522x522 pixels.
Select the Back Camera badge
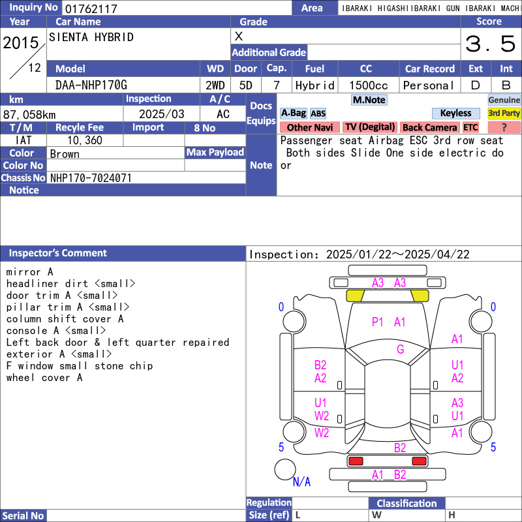pyautogui.click(x=429, y=127)
